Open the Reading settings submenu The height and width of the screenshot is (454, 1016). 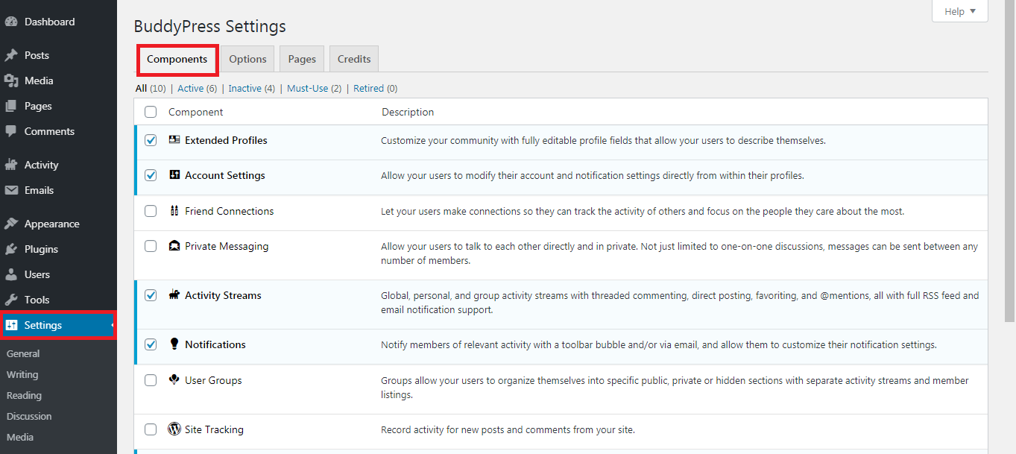[x=24, y=395]
